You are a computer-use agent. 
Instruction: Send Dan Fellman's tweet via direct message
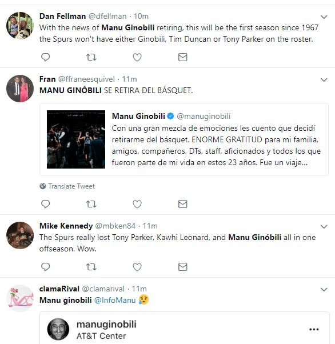click(182, 57)
